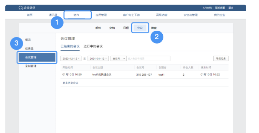Image resolution: width=259 pixels, height=133 pixels.
Task: Click meeting number 310 286 437
Action: point(144,75)
